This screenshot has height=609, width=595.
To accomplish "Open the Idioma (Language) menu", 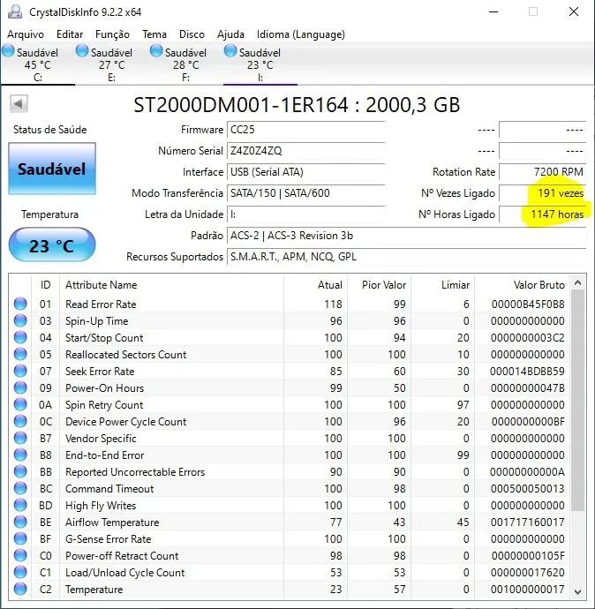I will pos(301,34).
